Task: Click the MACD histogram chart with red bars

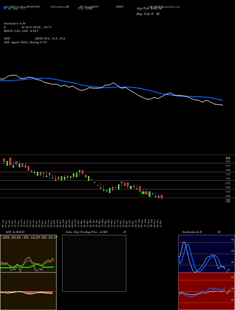Action: tap(28, 291)
